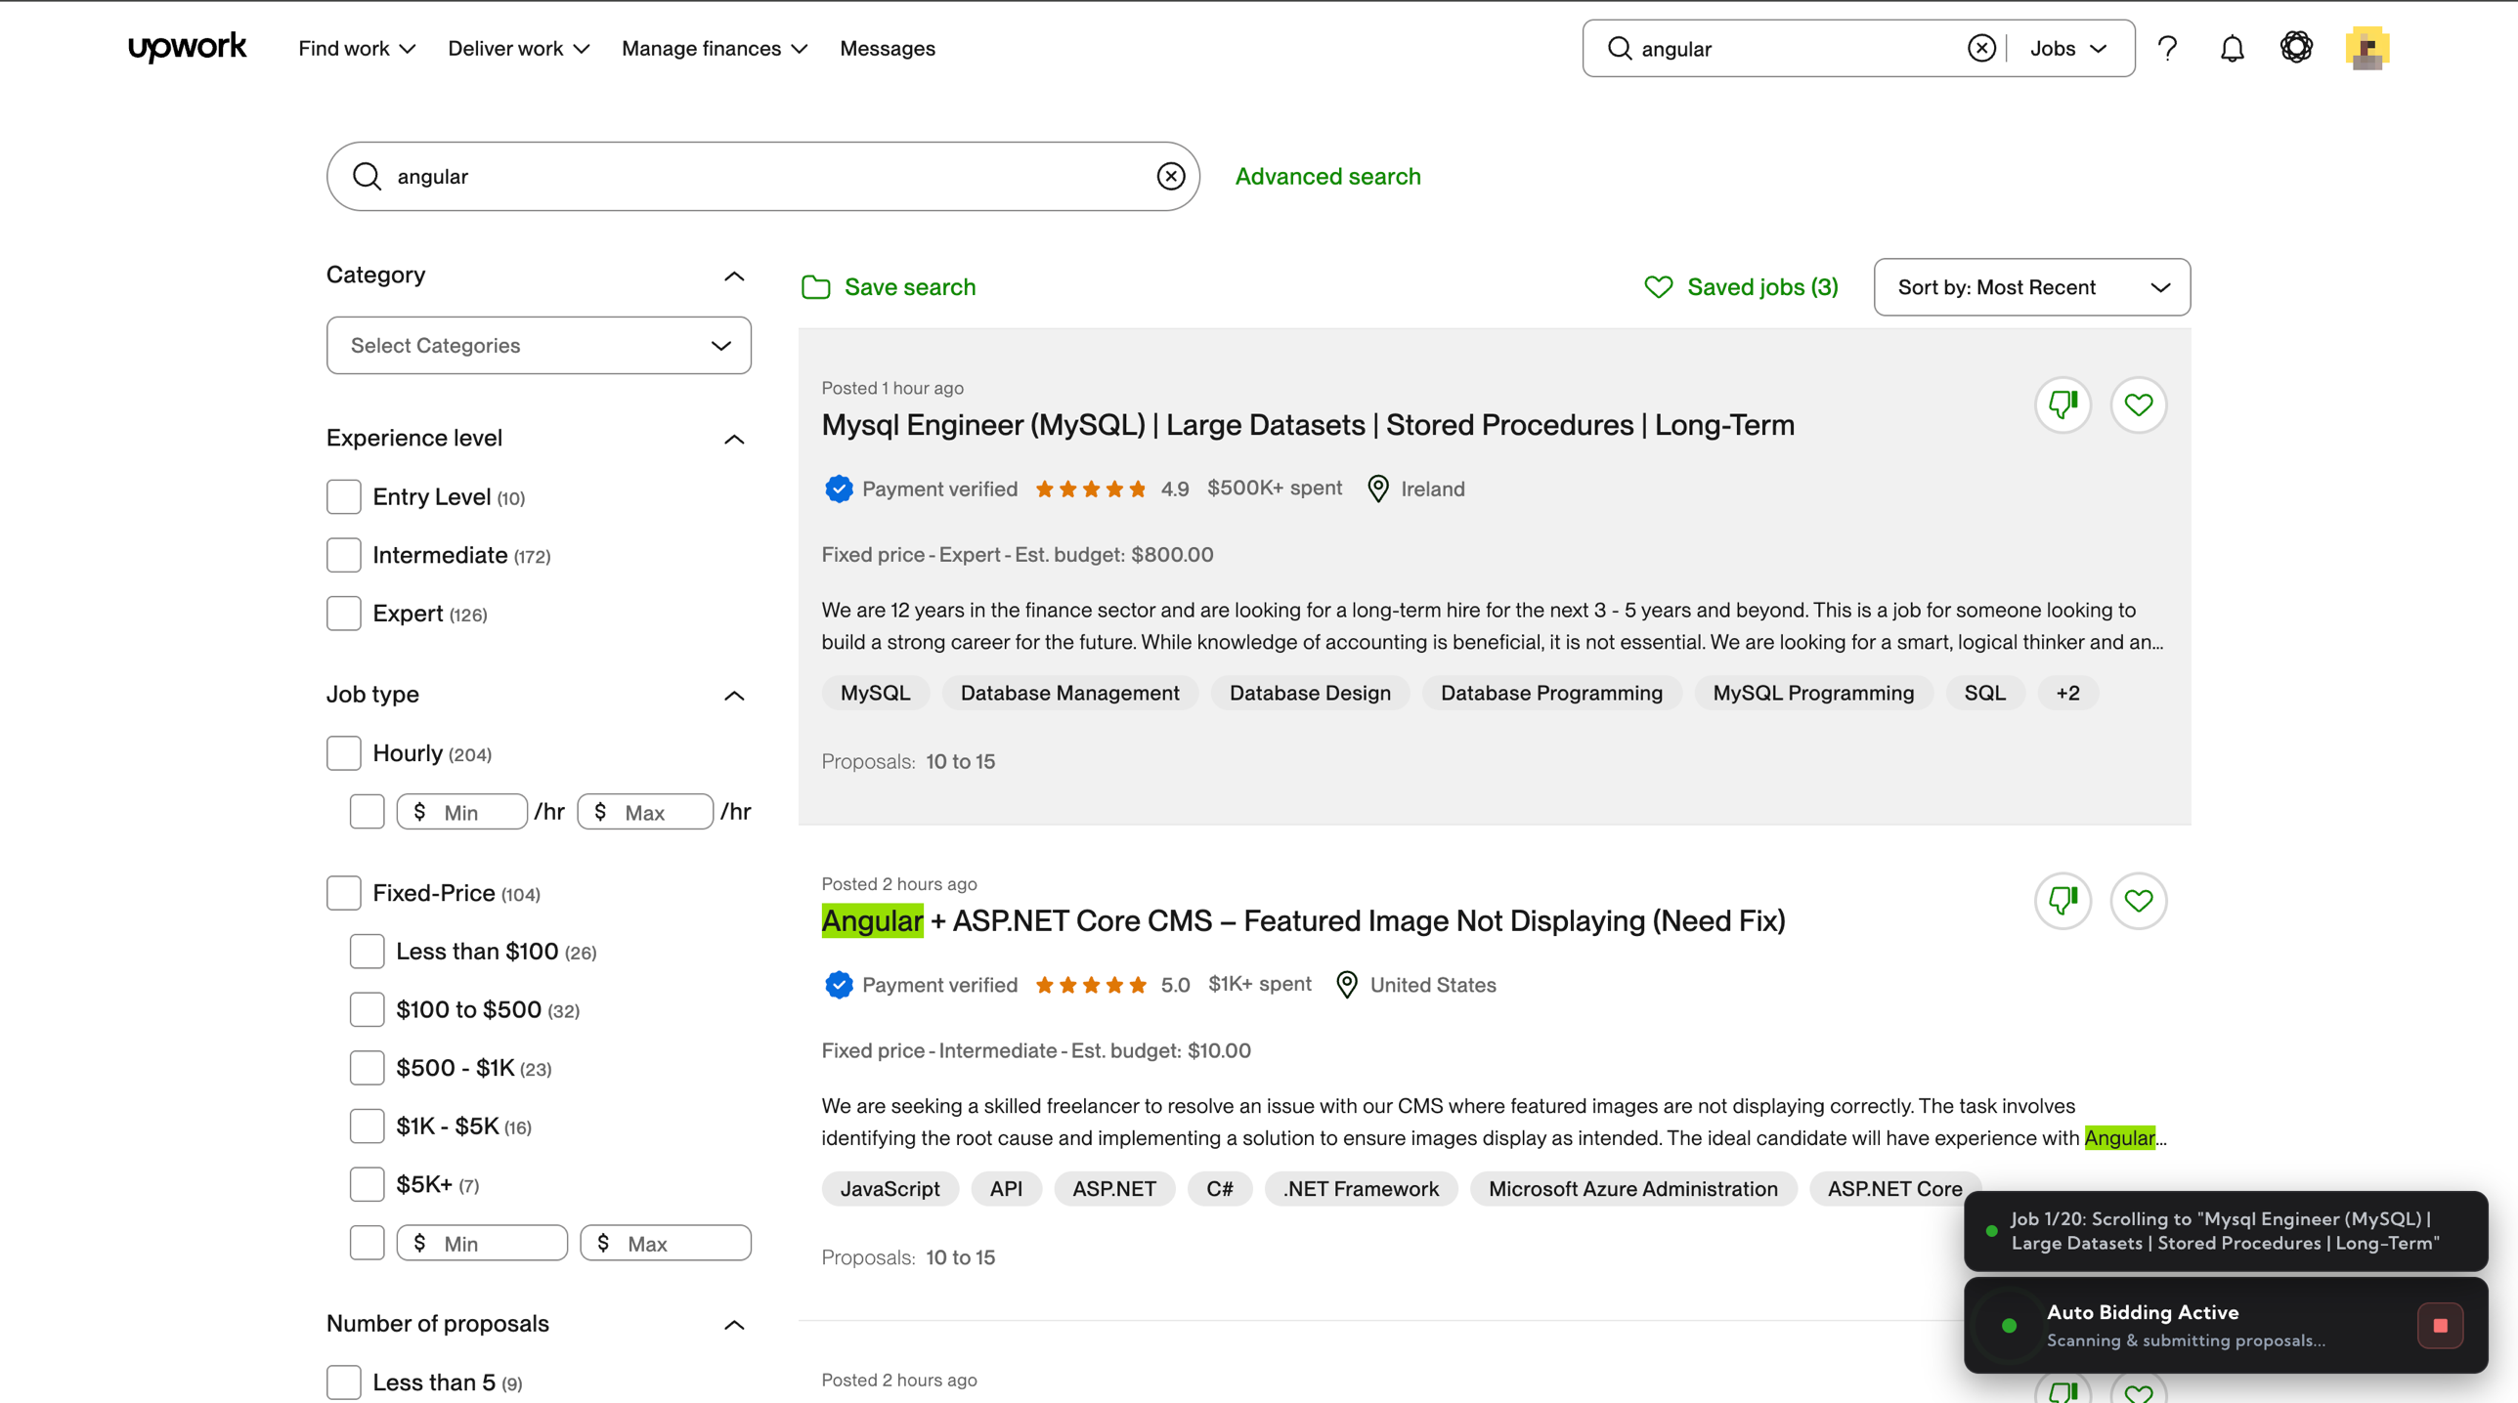
Task: Check the Expert experience filter
Action: pyautogui.click(x=343, y=614)
